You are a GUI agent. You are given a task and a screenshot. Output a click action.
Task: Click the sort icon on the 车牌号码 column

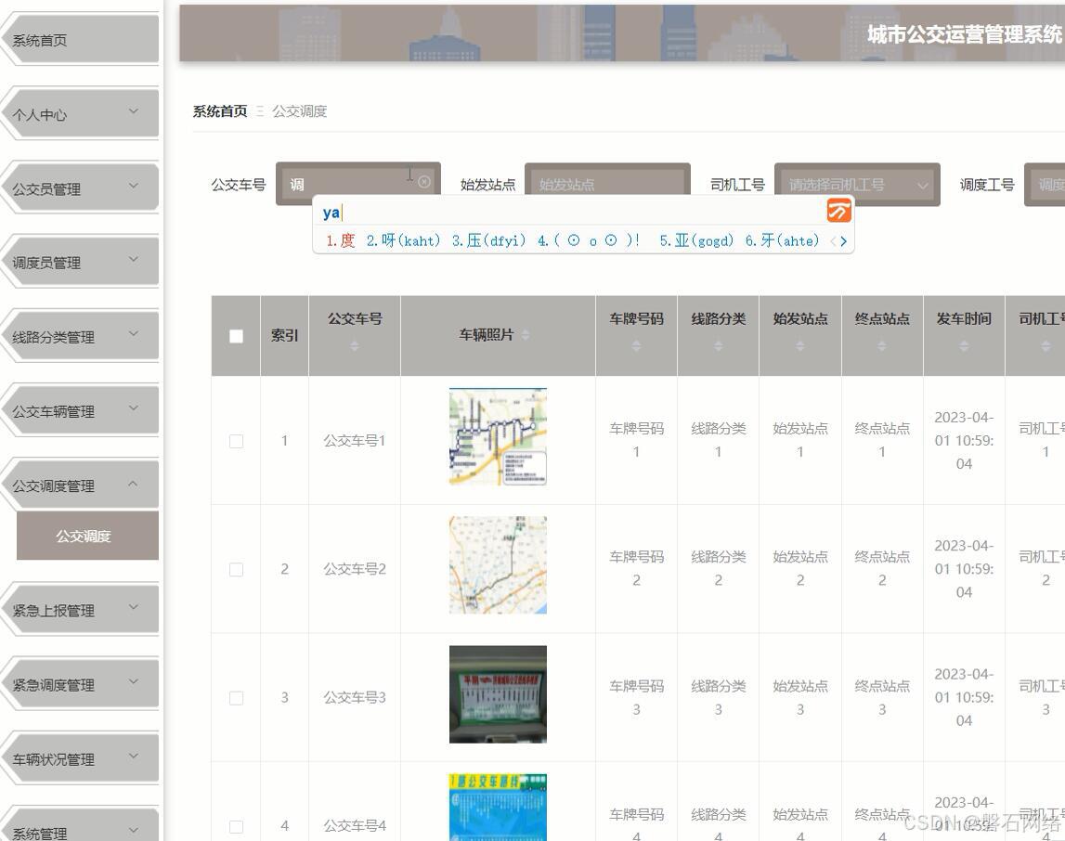pos(636,348)
